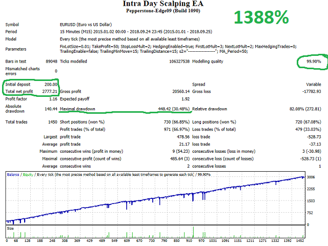Screen dimensions: 328x246
Task: Click the Balance legend label in chart
Action: pos(13,174)
